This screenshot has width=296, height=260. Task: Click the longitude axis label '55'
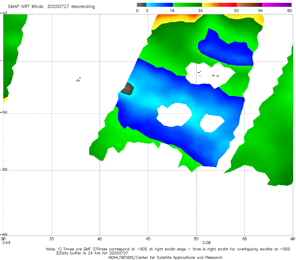click(x=244, y=239)
